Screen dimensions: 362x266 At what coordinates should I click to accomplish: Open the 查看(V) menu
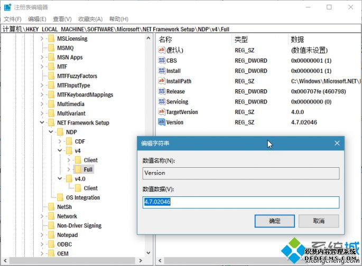(62, 19)
